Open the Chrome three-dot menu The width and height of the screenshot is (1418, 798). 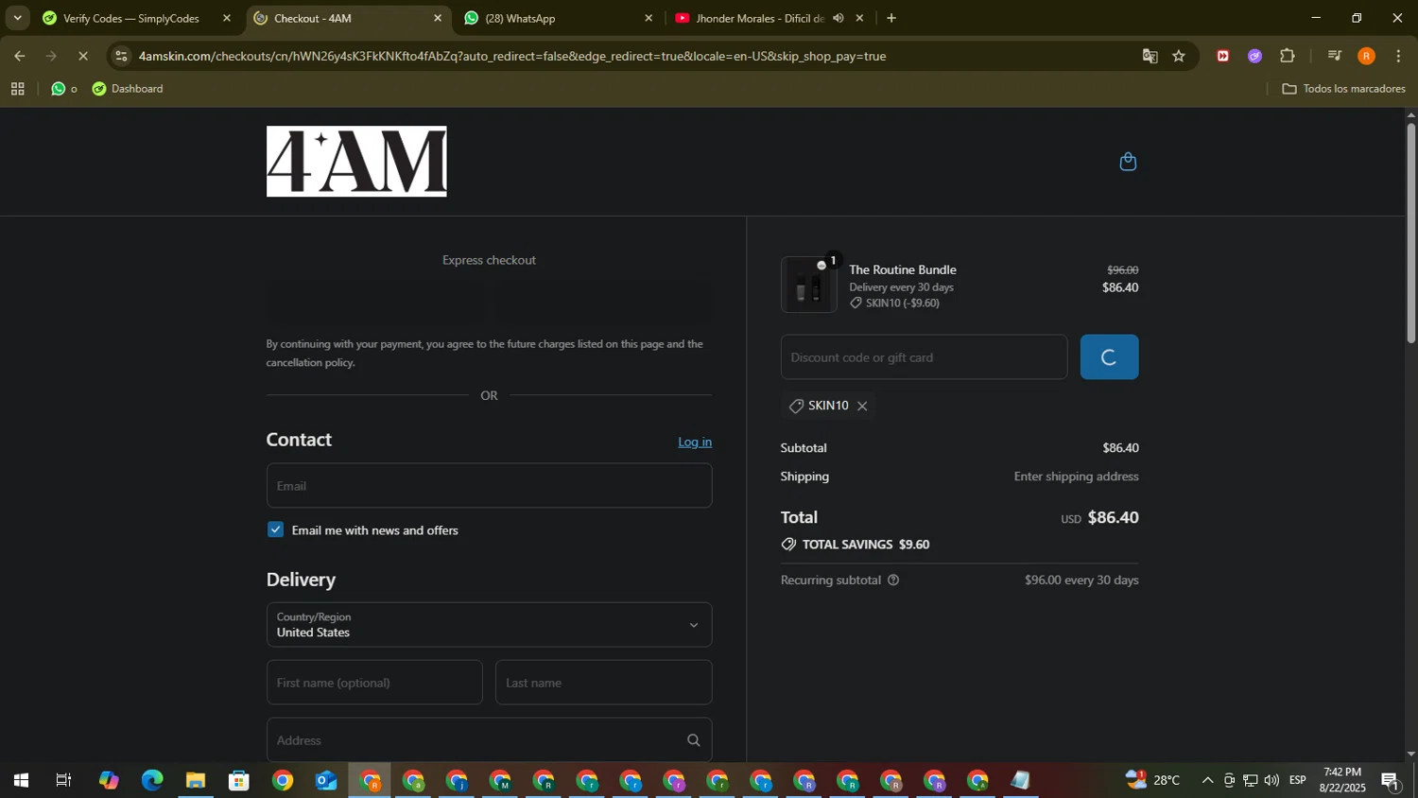coord(1398,56)
